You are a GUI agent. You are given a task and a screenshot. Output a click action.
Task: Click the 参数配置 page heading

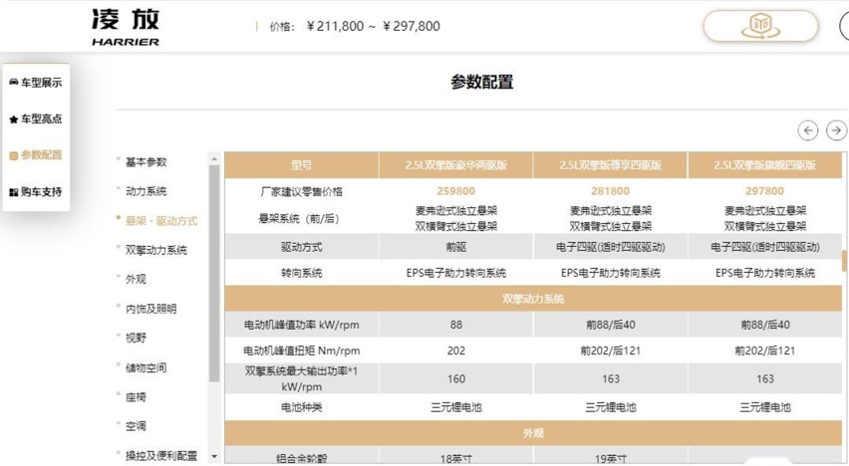pos(482,83)
